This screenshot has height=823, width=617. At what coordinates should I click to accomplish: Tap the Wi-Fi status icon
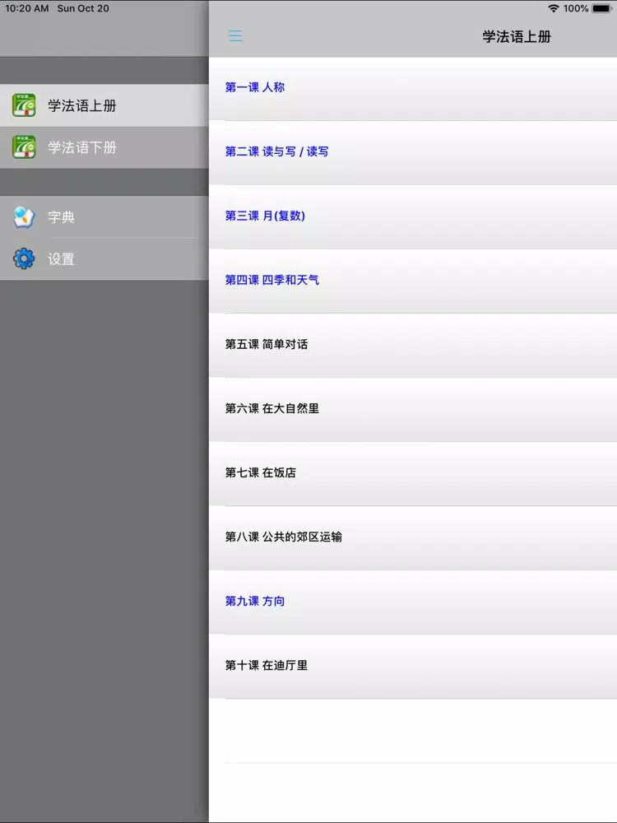coord(553,8)
